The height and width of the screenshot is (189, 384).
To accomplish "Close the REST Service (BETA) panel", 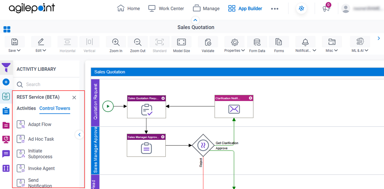I will 74,97.
